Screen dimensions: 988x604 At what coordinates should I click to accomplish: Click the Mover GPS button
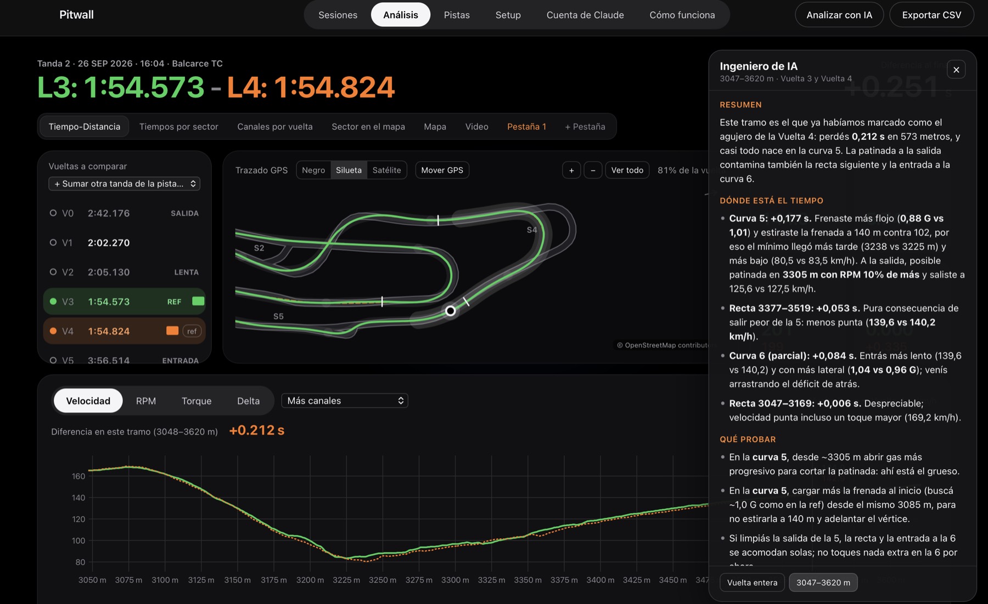pos(442,170)
